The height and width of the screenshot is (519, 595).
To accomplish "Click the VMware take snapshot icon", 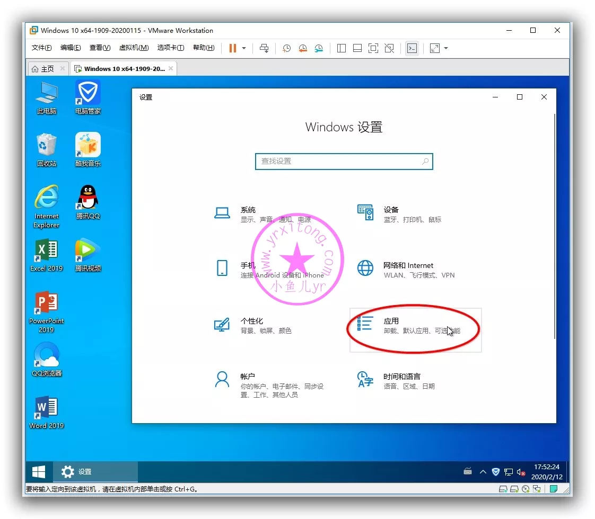I will (286, 48).
